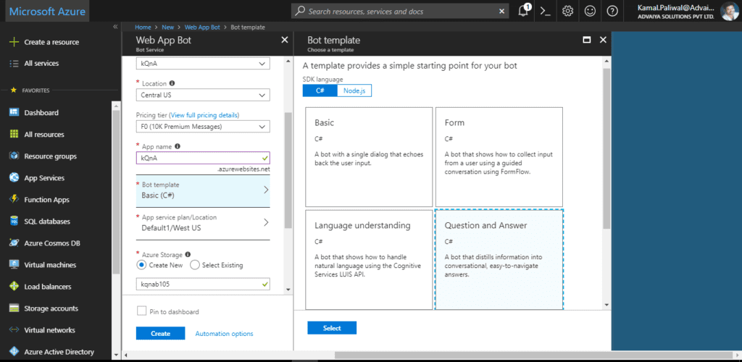Click the storage name kqnab105 field
742x362 pixels.
(203, 284)
